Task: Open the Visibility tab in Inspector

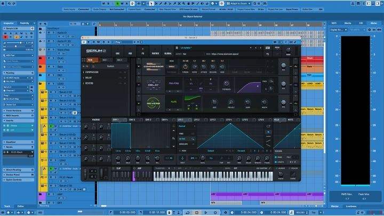Action: (x=25, y=23)
